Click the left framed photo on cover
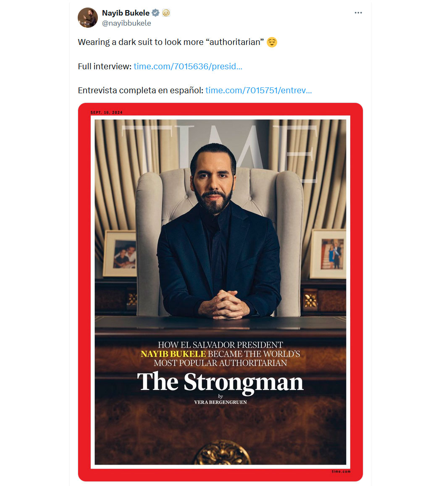This screenshot has height=486, width=441. (120, 254)
